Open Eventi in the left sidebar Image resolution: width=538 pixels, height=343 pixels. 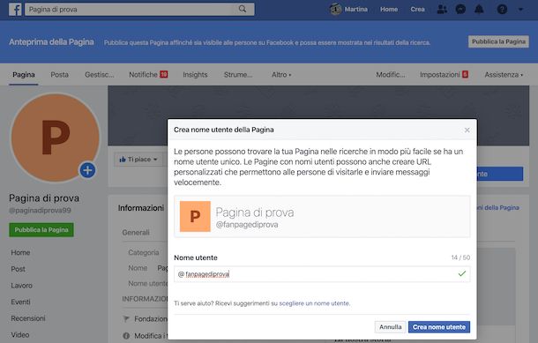20,302
